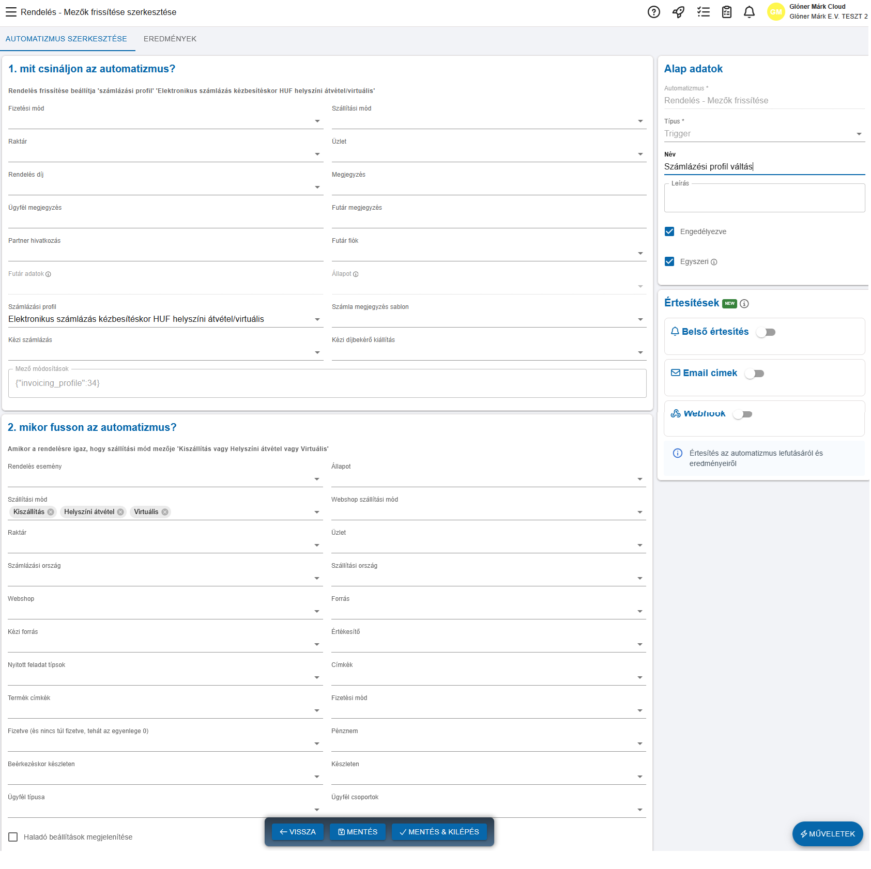The width and height of the screenshot is (871, 869).
Task: Click the help question mark icon
Action: point(653,12)
